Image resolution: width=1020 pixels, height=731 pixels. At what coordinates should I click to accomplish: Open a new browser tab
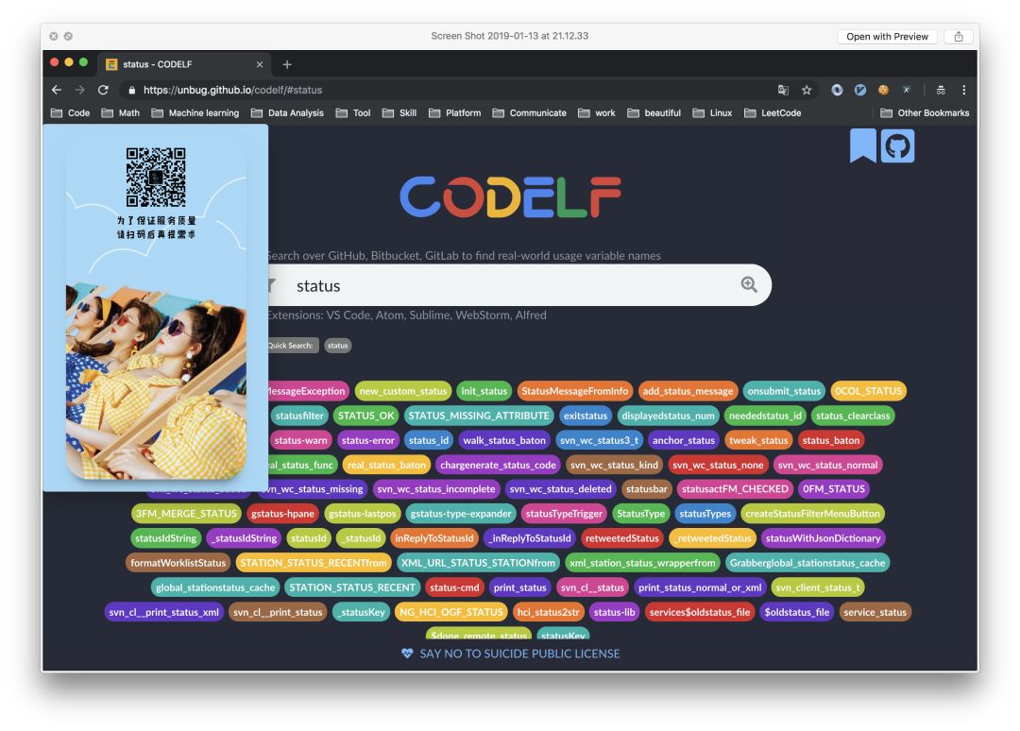click(x=287, y=64)
